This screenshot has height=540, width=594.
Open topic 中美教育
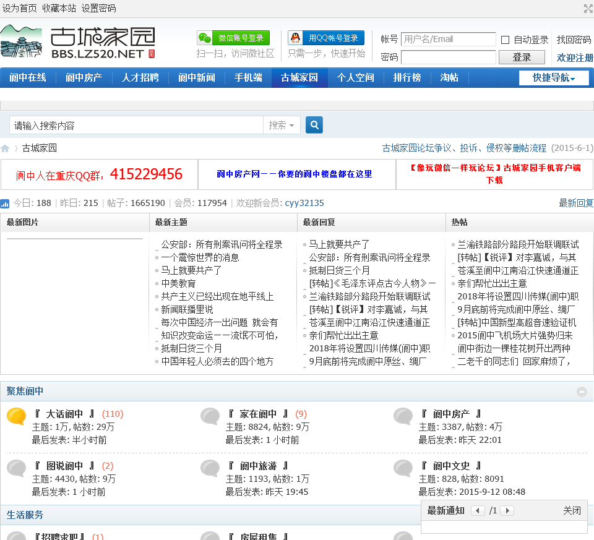178,283
